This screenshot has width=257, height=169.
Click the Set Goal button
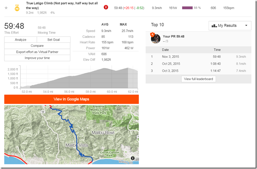[54, 40]
